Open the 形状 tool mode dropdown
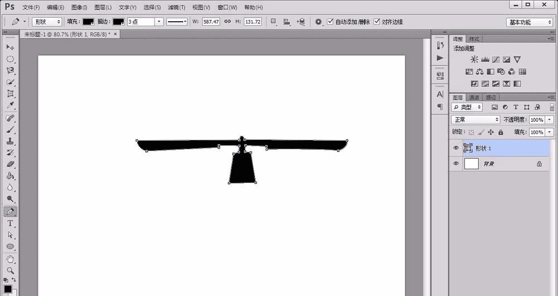The image size is (558, 296). pyautogui.click(x=47, y=22)
